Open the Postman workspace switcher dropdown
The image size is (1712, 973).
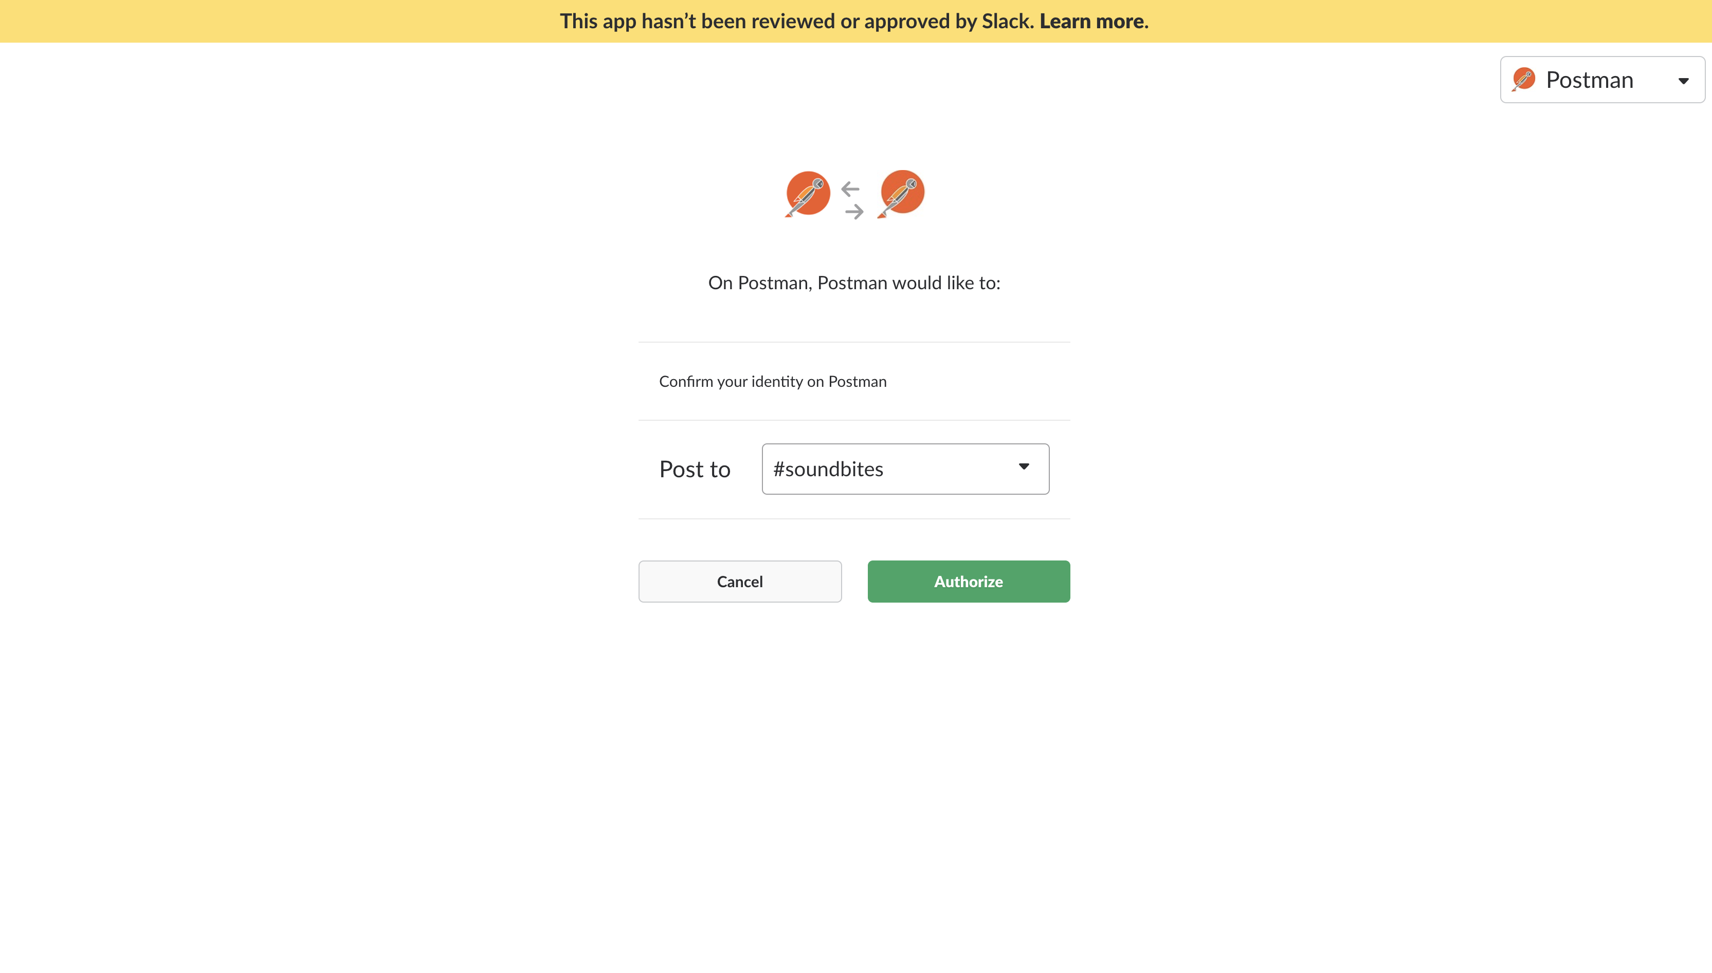point(1601,80)
